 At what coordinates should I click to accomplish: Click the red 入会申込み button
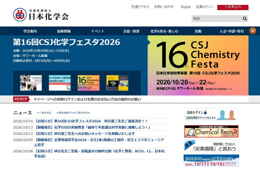tap(233, 7)
